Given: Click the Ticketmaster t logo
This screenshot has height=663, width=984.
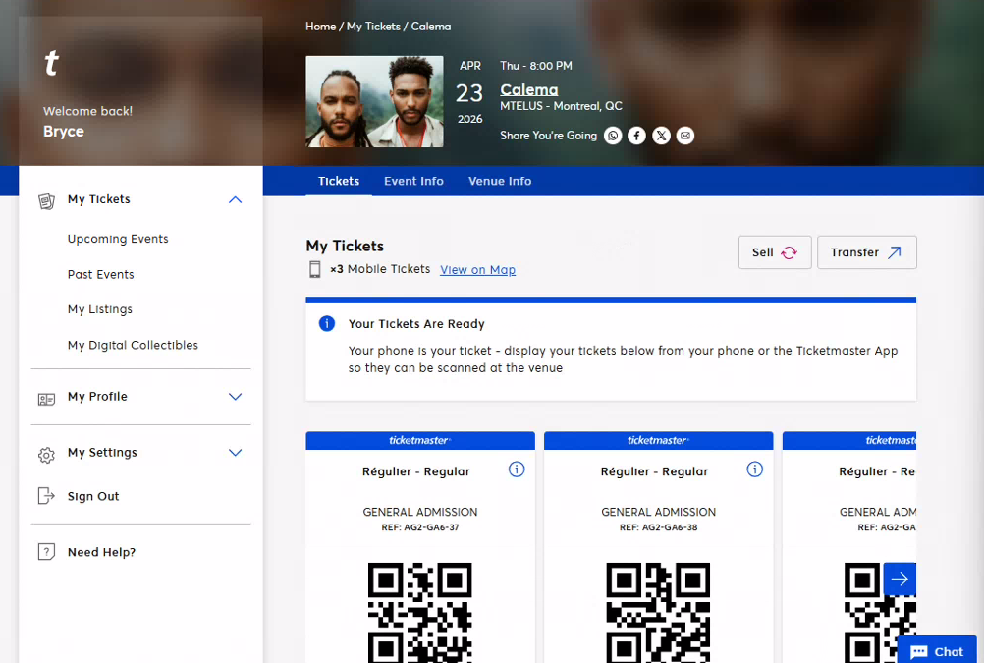Looking at the screenshot, I should (51, 63).
